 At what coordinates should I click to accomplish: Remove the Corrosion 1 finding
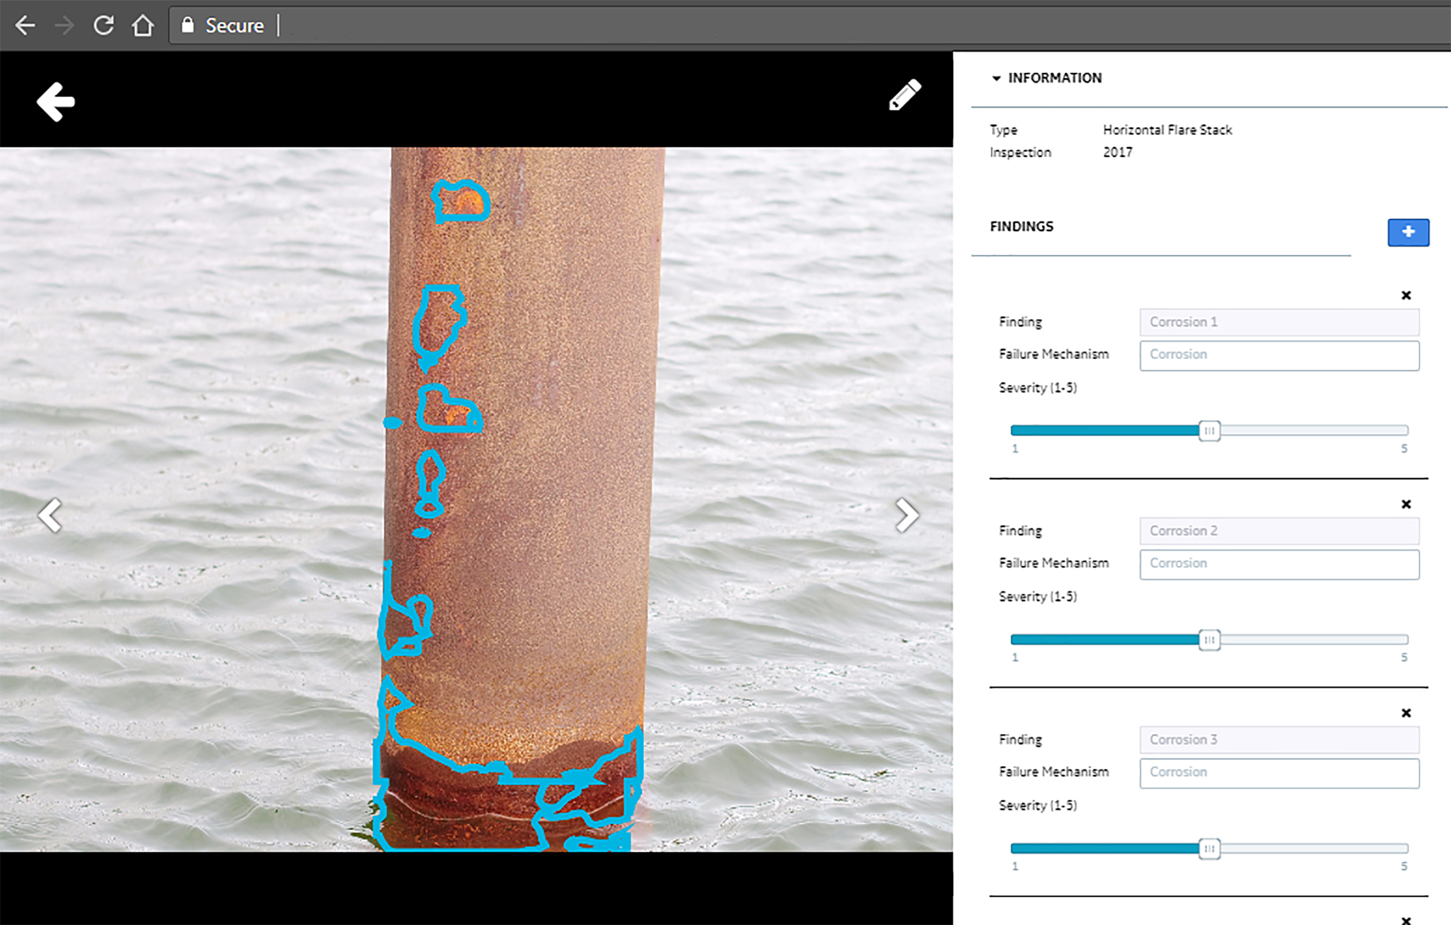[1406, 295]
